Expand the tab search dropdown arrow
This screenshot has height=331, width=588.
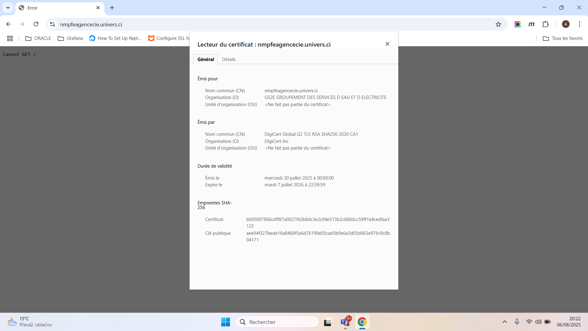[x=8, y=8]
